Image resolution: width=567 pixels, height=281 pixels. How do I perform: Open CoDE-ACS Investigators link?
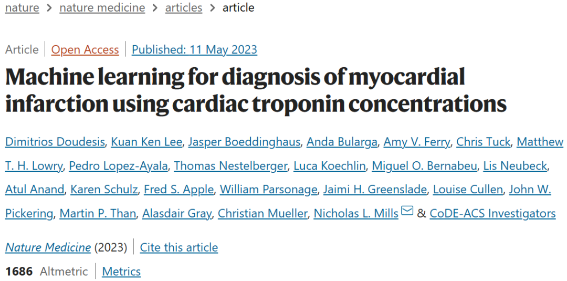(x=492, y=214)
